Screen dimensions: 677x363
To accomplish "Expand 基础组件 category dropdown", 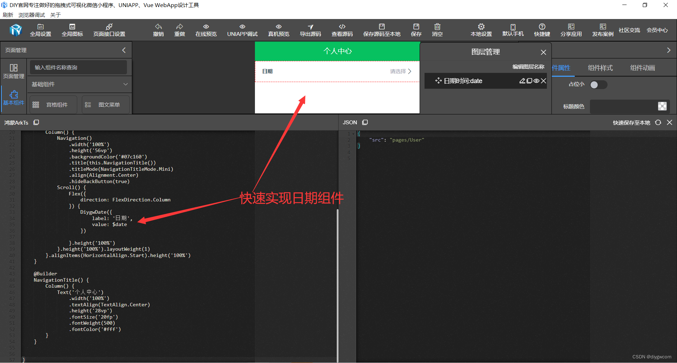I will tap(126, 84).
